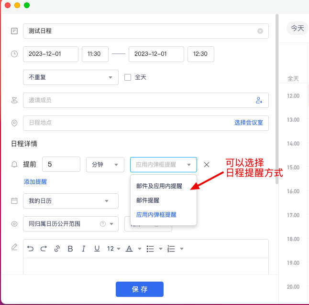The height and width of the screenshot is (305, 309).
Task: Insert a link with the chain icon
Action: 57,249
